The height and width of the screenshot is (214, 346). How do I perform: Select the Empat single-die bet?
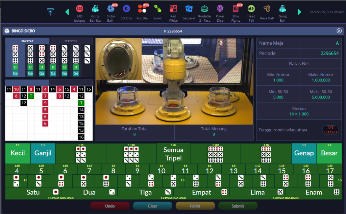click(201, 192)
